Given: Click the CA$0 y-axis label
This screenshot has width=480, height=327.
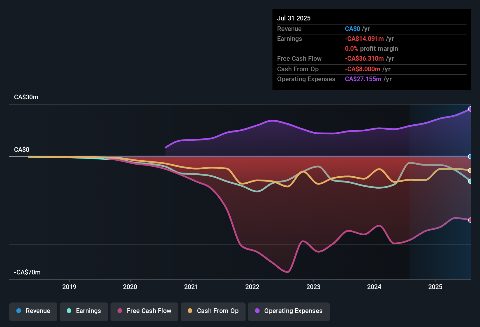Looking at the screenshot, I should 22,150.
